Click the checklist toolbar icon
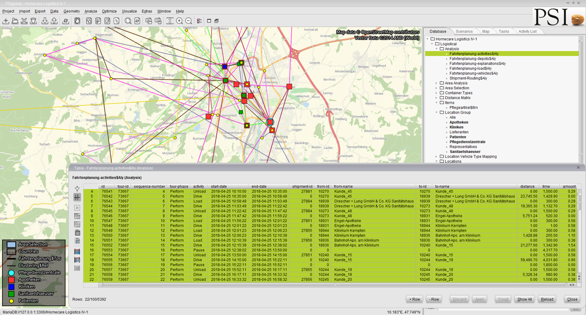Image resolution: width=586 pixels, height=315 pixels. (x=199, y=21)
